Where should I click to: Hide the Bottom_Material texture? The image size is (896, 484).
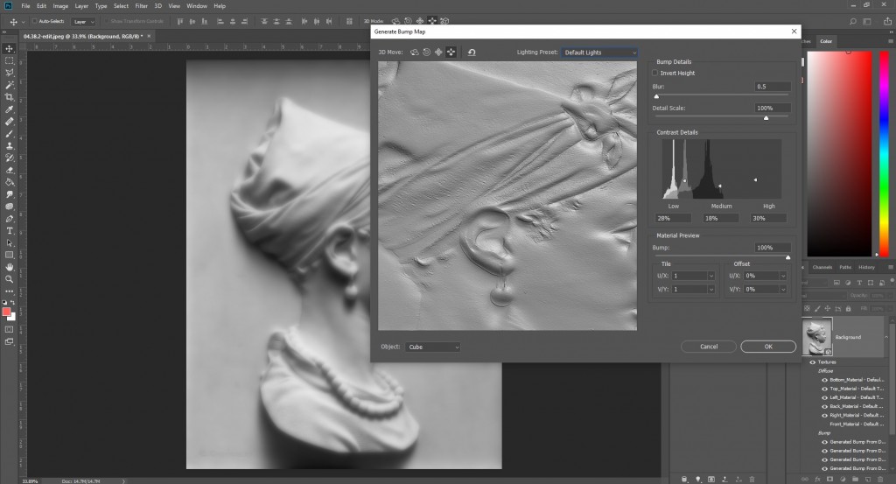pos(824,380)
